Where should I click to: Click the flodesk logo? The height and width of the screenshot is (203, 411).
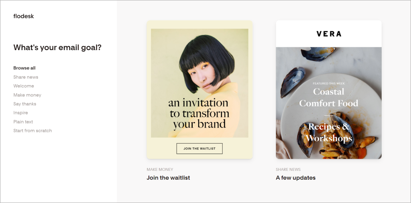24,16
